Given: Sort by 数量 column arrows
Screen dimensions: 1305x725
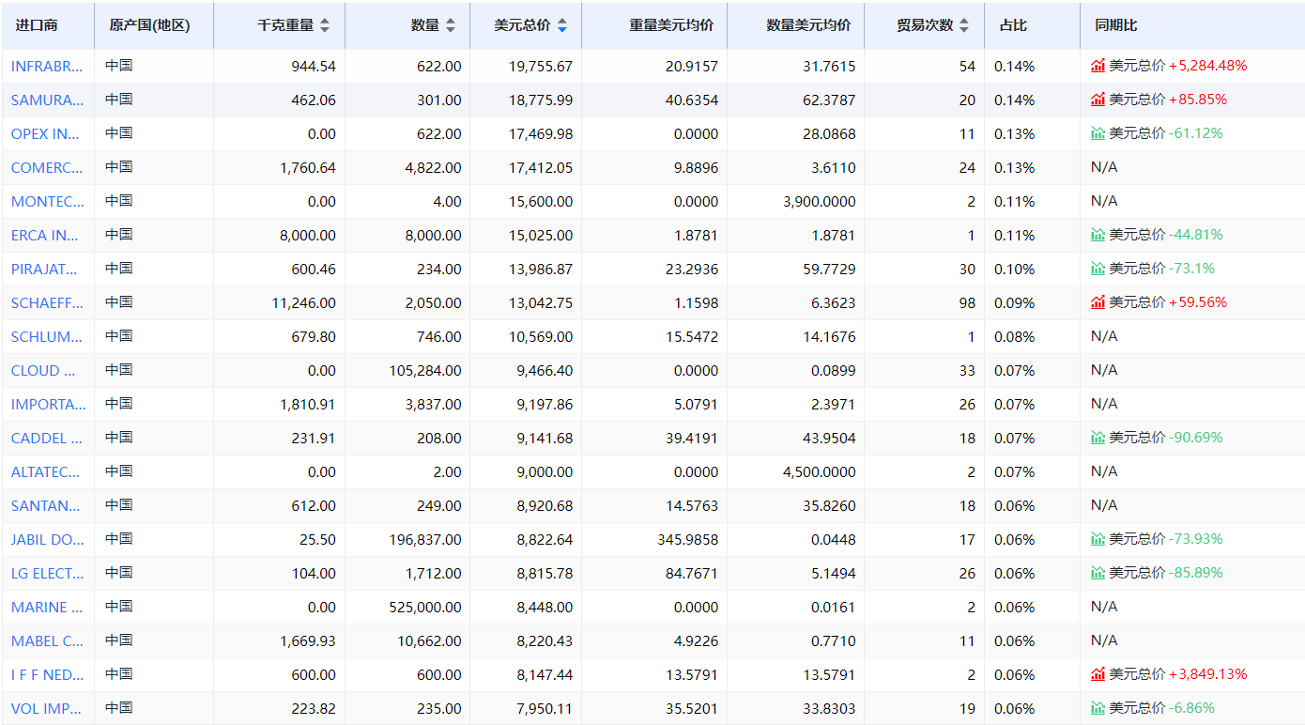Looking at the screenshot, I should 451,26.
